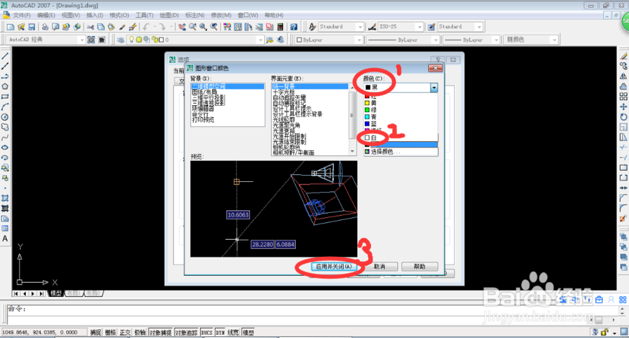Open the 工具(T) menu
This screenshot has width=629, height=338.
click(145, 15)
